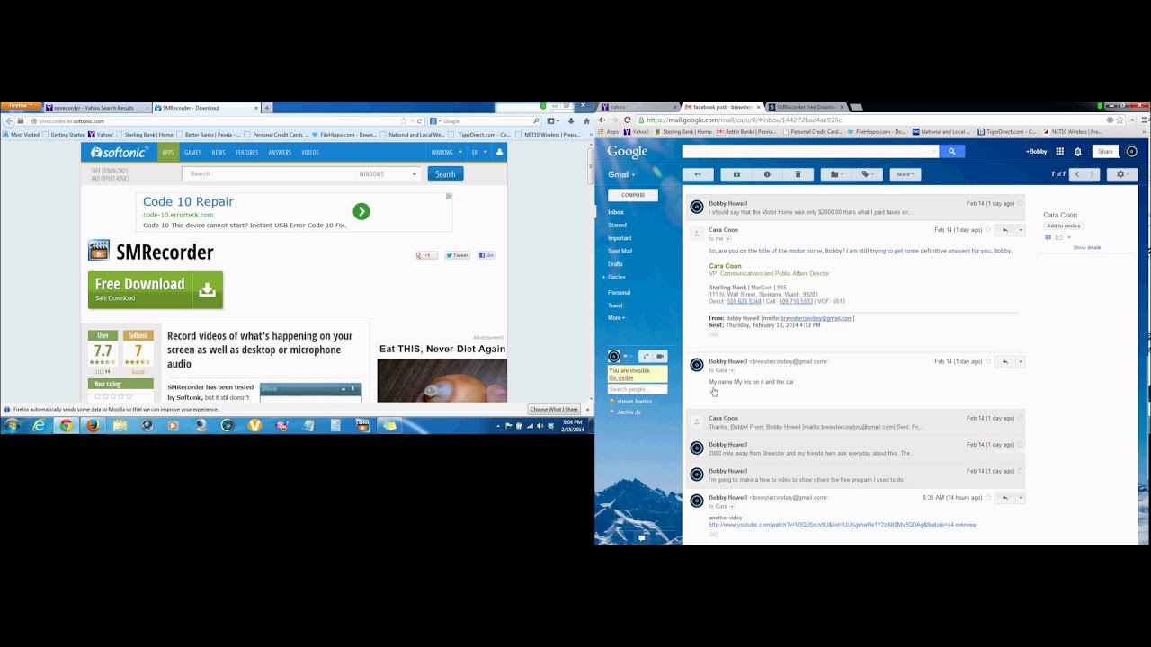Open Chrome icon in Windows taskbar
This screenshot has width=1151, height=647.
click(66, 425)
